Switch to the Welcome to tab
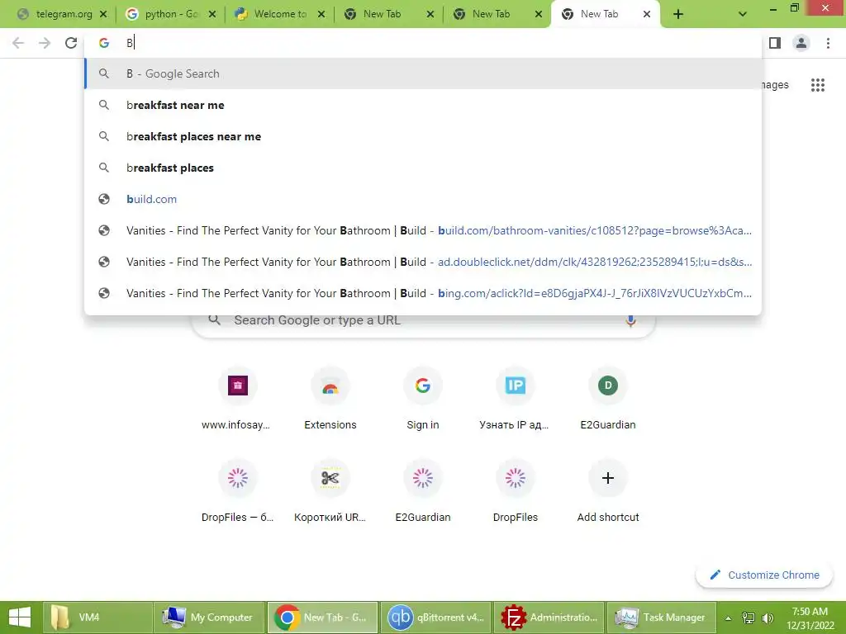846x634 pixels. 281,15
